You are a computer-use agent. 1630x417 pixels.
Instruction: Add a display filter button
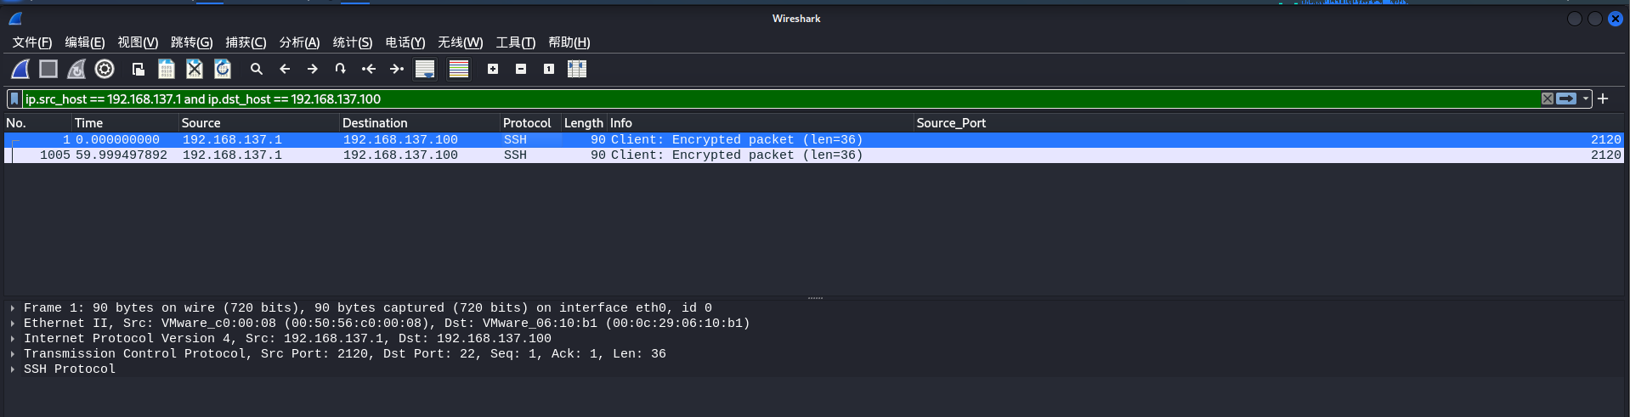point(1603,99)
